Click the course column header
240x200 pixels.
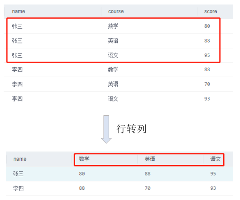coord(116,11)
